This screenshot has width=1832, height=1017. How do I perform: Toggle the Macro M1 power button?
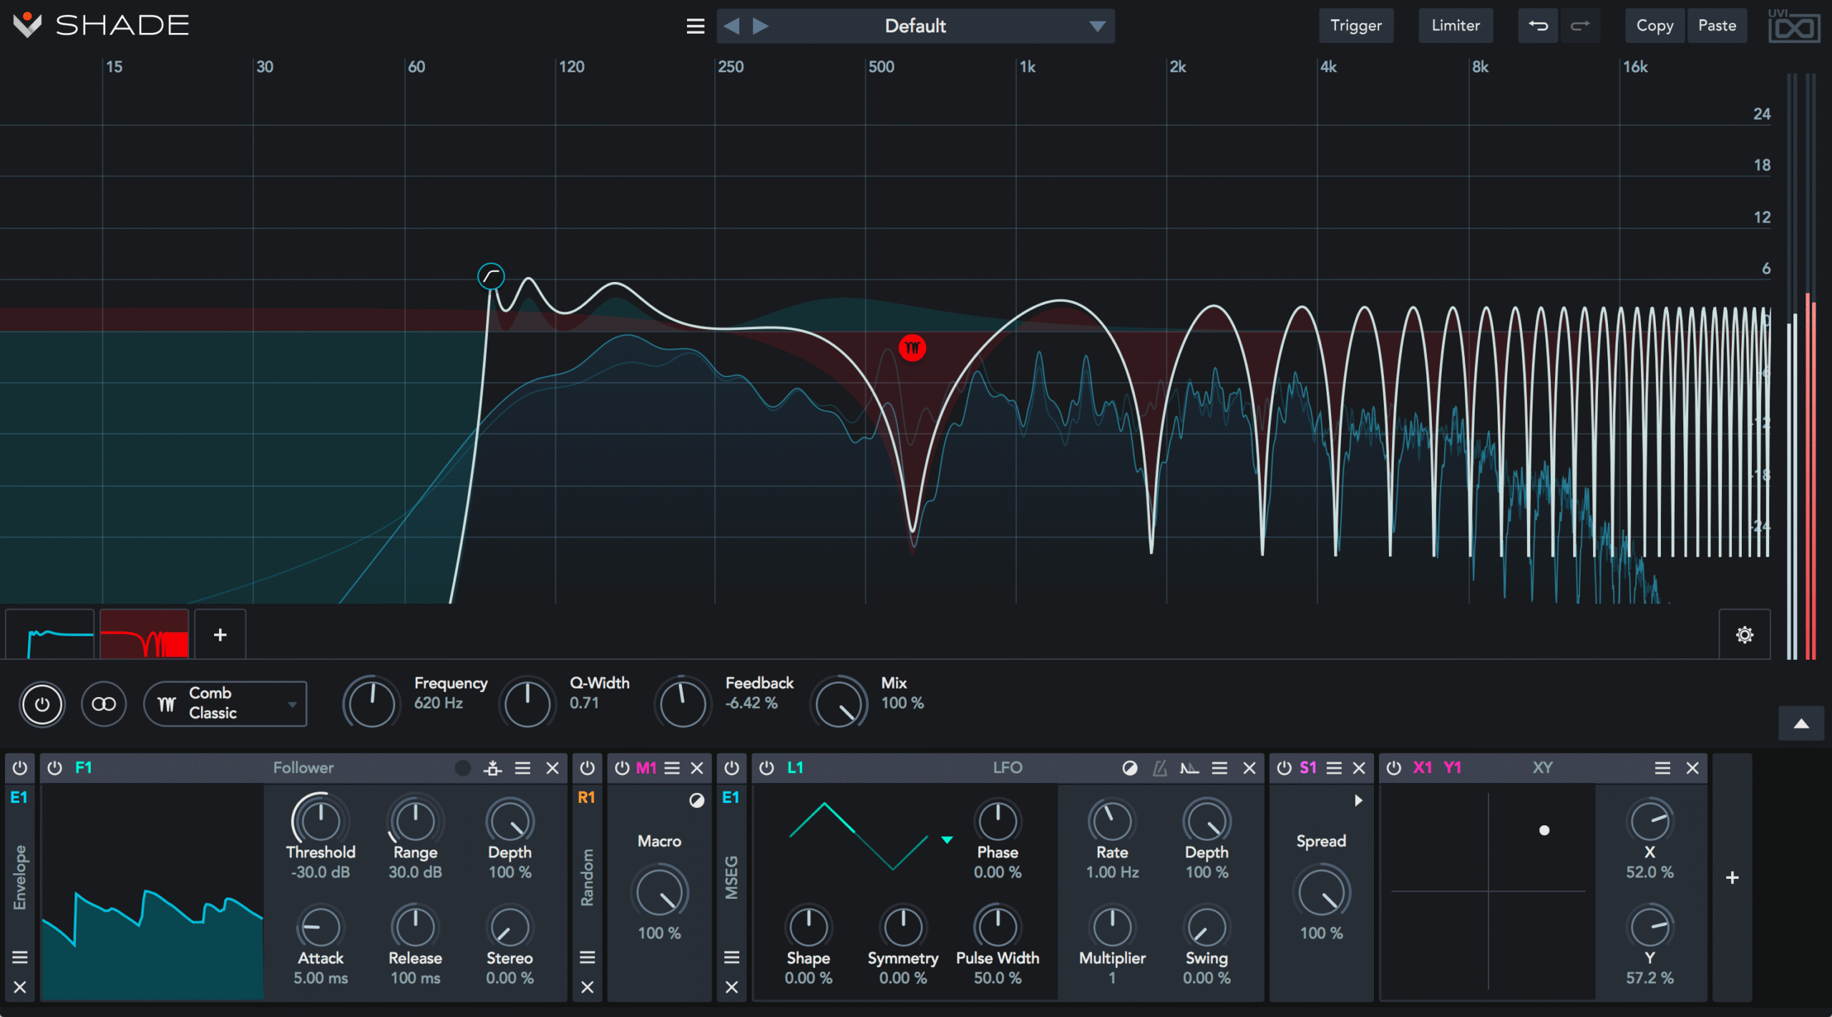tap(622, 768)
